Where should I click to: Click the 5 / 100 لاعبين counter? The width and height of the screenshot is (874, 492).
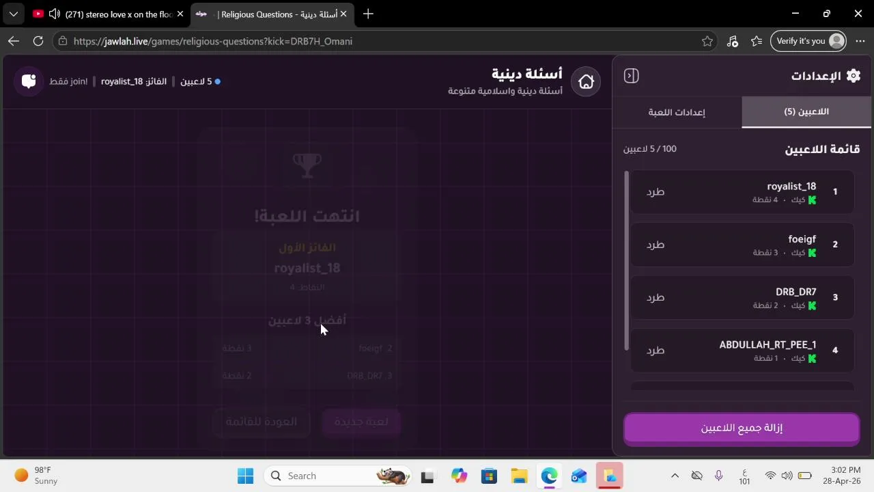pyautogui.click(x=650, y=149)
